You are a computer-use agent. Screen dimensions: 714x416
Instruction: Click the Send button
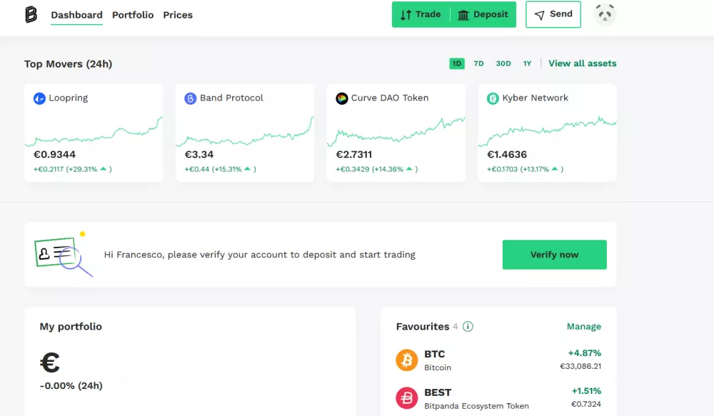point(553,14)
